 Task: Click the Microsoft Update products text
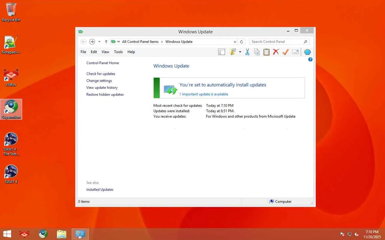(x=251, y=116)
